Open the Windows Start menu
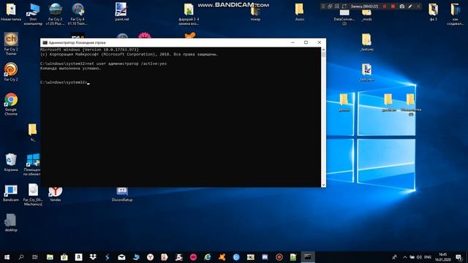 click(x=7, y=257)
